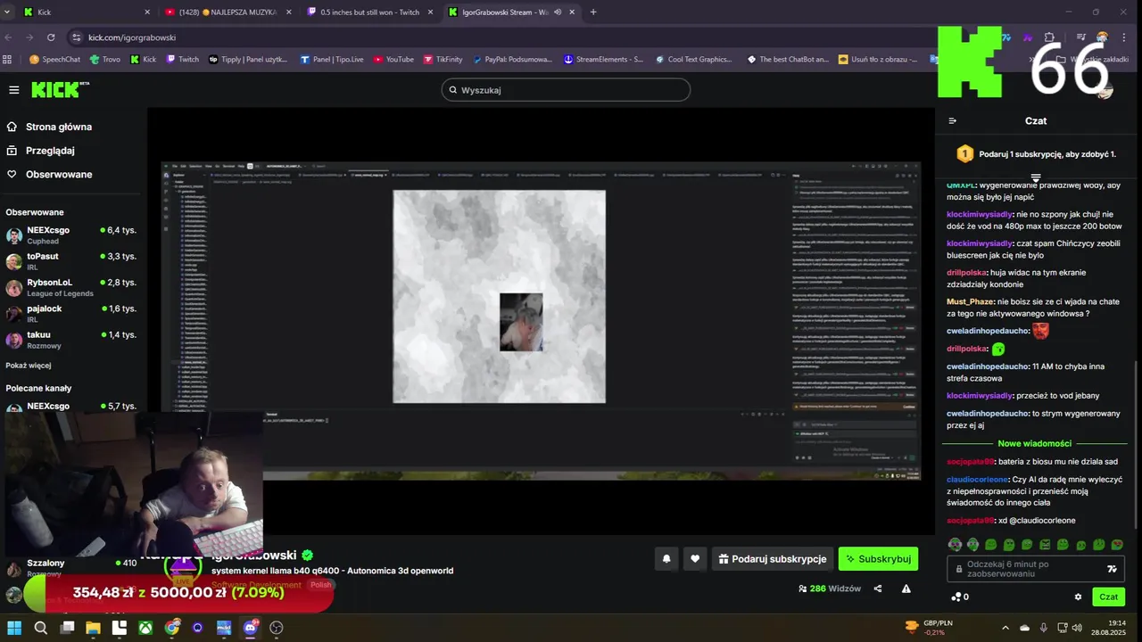Open chat settings gear icon
The width and height of the screenshot is (1142, 642).
pos(1078,597)
